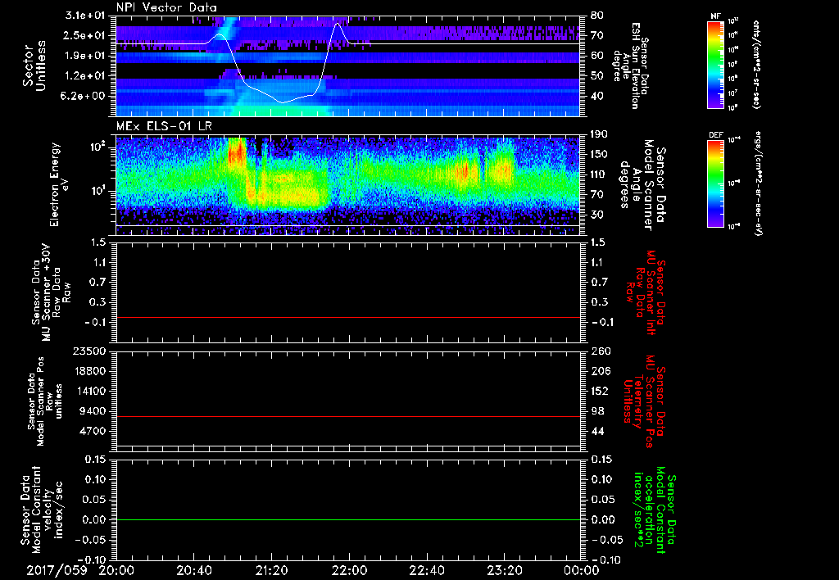Click the "2.5e+01" sector tick label
839x580 pixels.
point(84,35)
